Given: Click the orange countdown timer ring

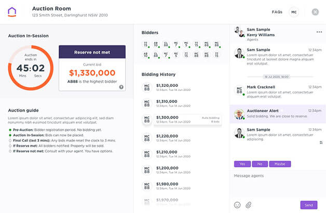Looking at the screenshot, I should click(x=31, y=68).
